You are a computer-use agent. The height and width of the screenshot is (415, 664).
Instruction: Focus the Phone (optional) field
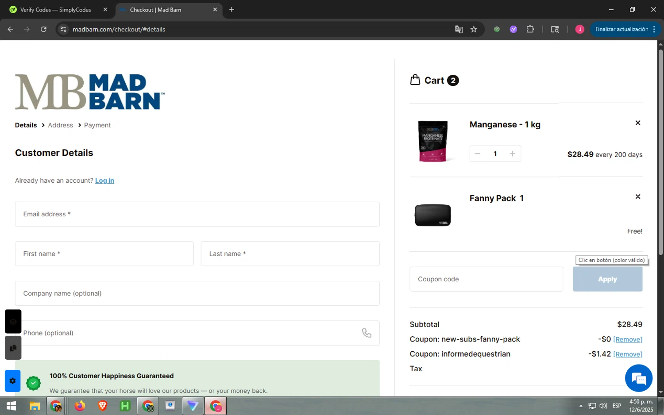coord(197,333)
